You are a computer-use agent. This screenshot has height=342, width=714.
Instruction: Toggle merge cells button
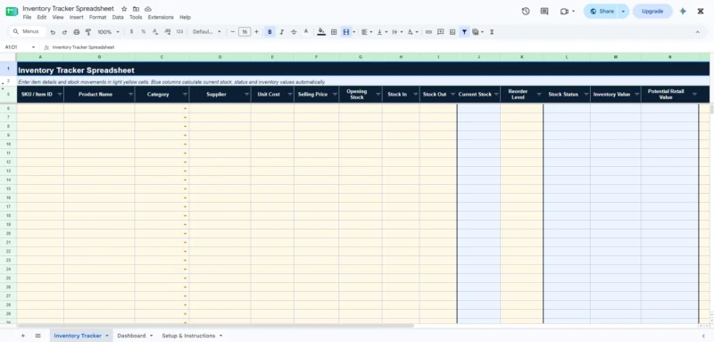pyautogui.click(x=346, y=32)
